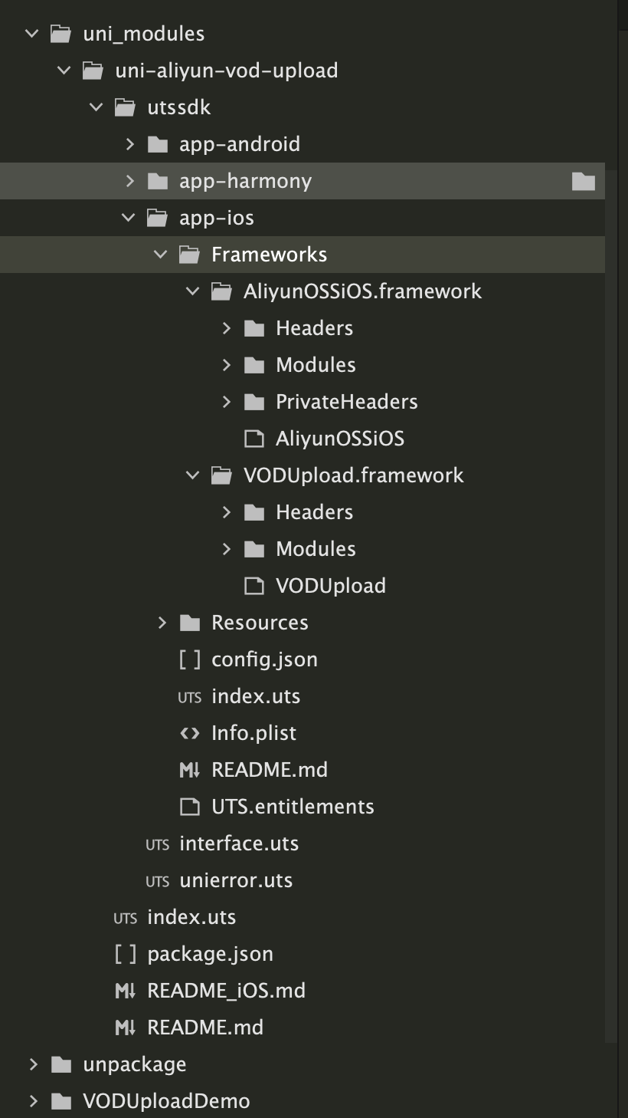Expand the PrivateHeaders folder
This screenshot has height=1118, width=628.
tap(226, 402)
